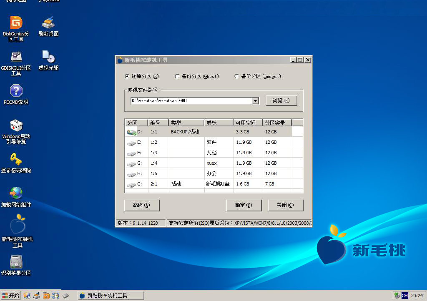The width and height of the screenshot is (427, 301).
Task: Minimize the 新毛桃PE装机工具 dialog window
Action: 293,60
